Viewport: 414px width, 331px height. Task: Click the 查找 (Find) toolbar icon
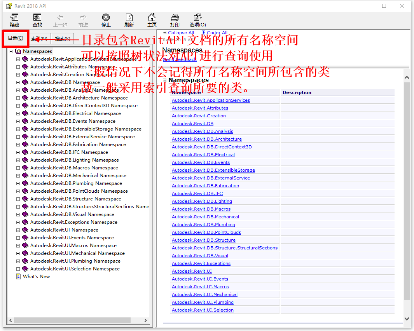[37, 17]
